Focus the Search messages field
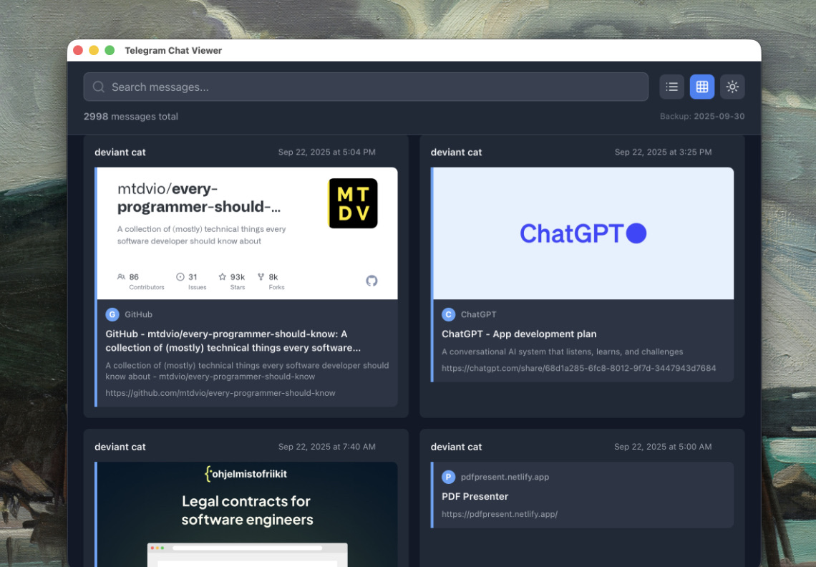This screenshot has width=816, height=567. [x=366, y=87]
